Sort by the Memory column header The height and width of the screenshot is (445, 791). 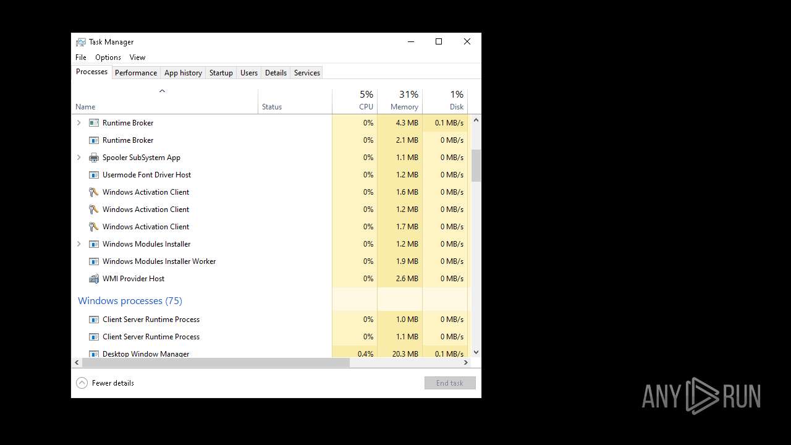400,101
